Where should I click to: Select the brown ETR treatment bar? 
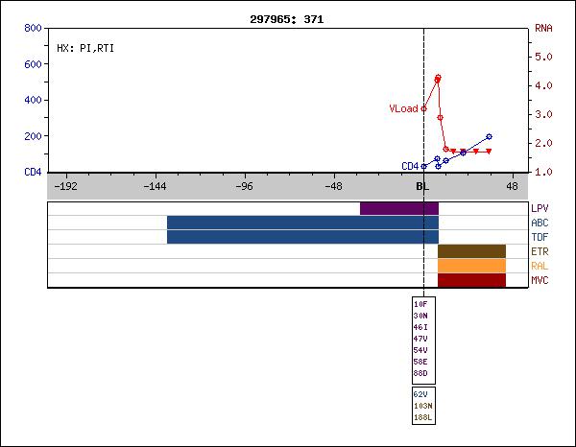point(471,251)
